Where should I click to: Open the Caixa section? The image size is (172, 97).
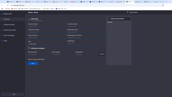[5, 41]
